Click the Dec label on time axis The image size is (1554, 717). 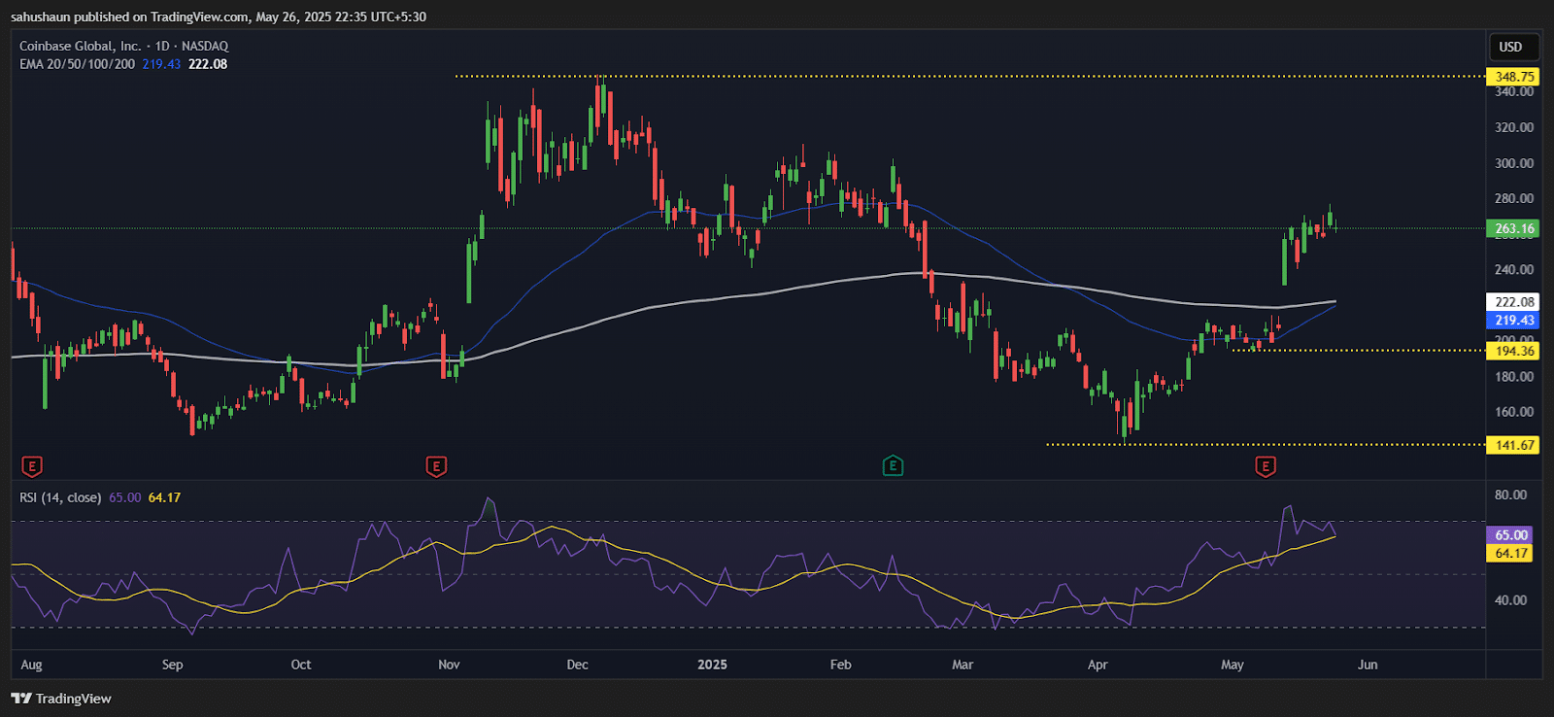pyautogui.click(x=577, y=665)
